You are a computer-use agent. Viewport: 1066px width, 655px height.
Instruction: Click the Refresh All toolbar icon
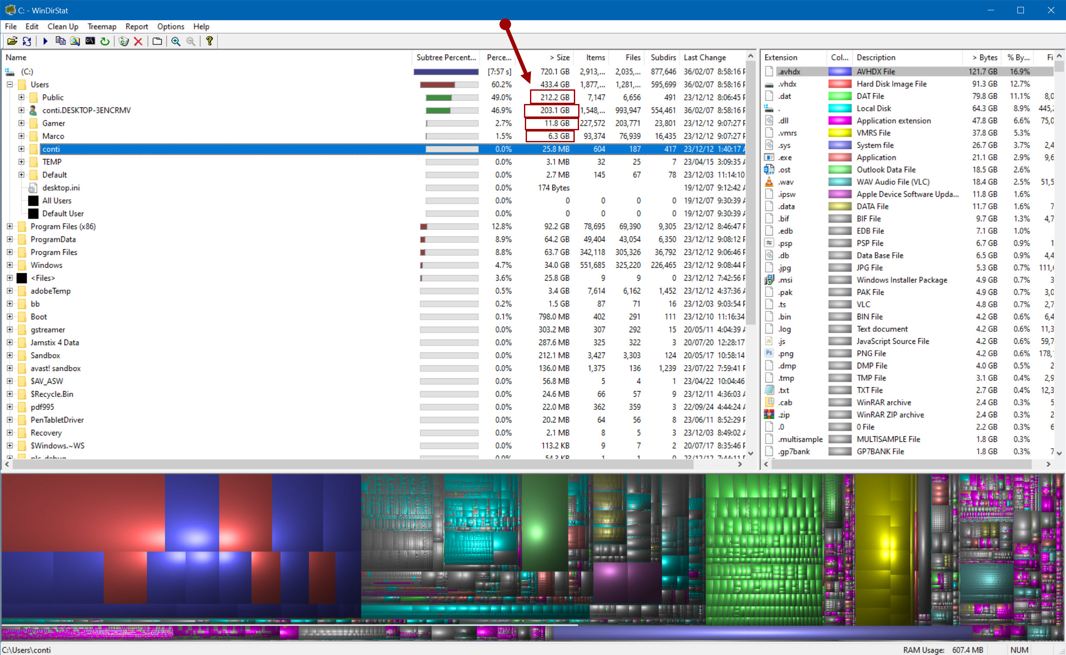(27, 41)
